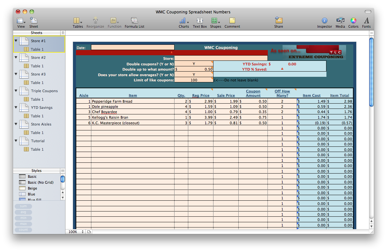Screen dimensions: 387x252
Task: Select the Pepperidge Farm Bread cell
Action: (133, 101)
